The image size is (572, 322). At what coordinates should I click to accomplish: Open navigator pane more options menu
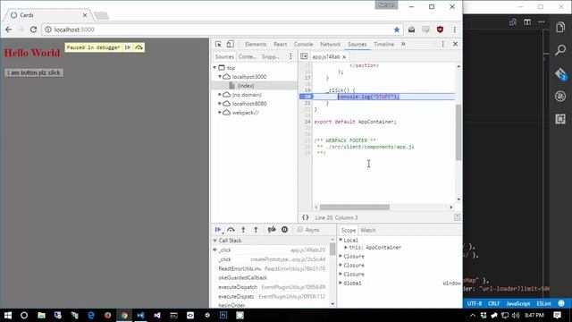pos(290,56)
